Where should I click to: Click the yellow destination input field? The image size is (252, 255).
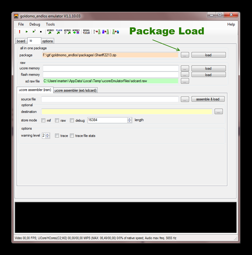click(127, 112)
